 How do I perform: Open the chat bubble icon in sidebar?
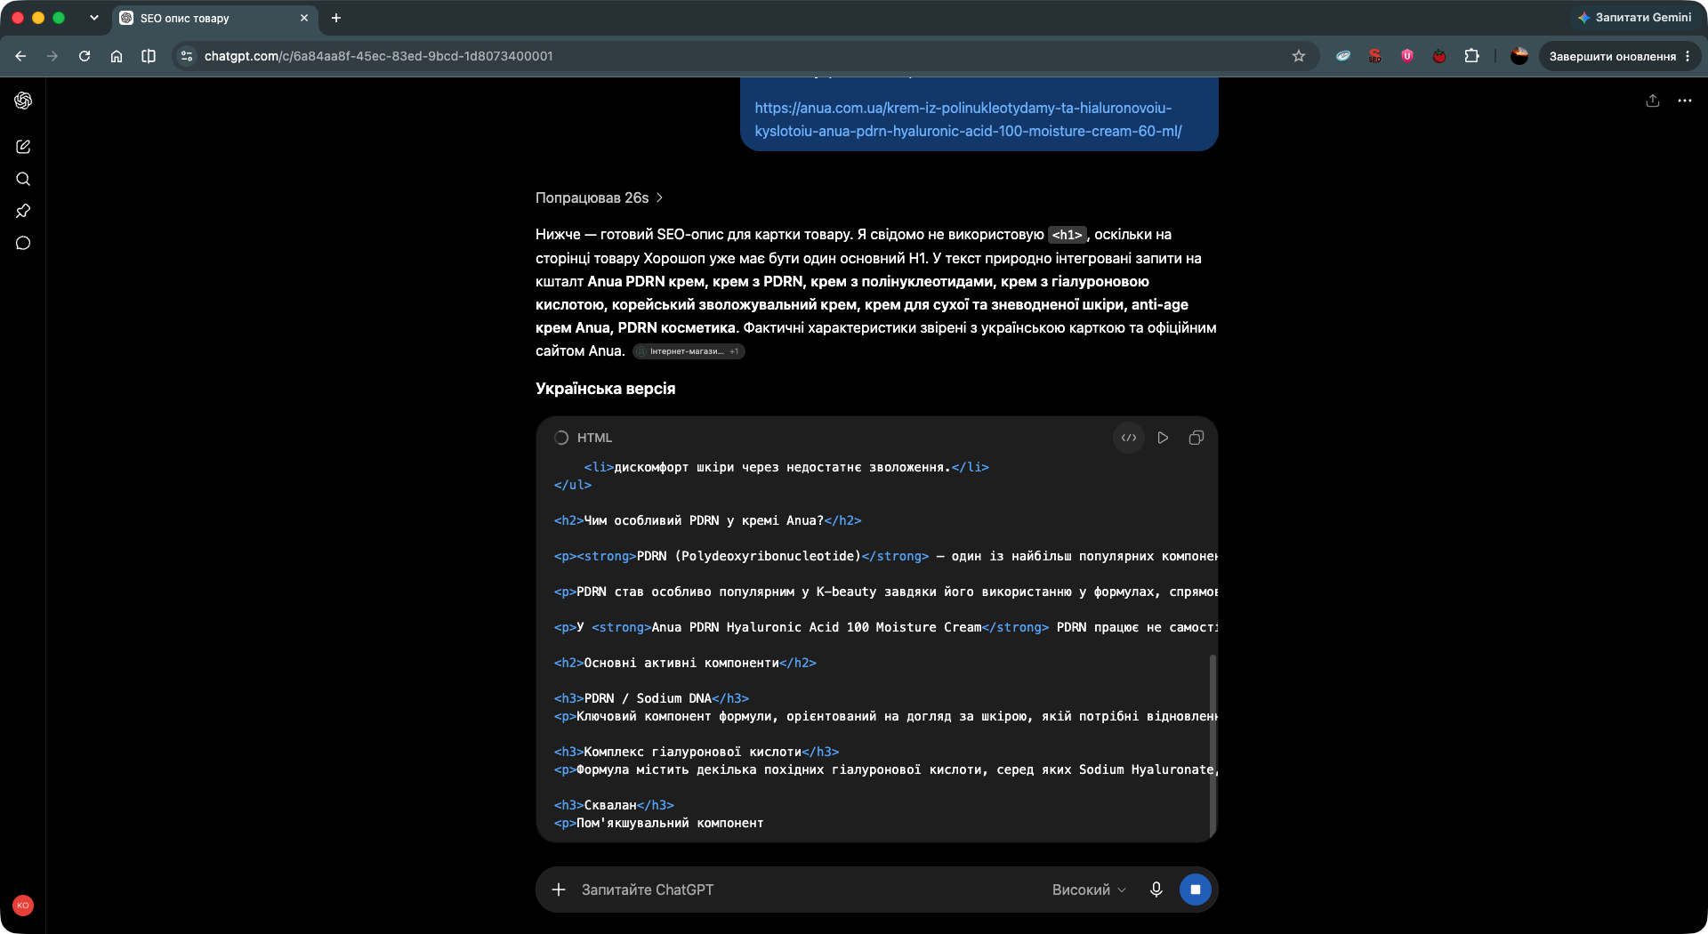pos(23,243)
